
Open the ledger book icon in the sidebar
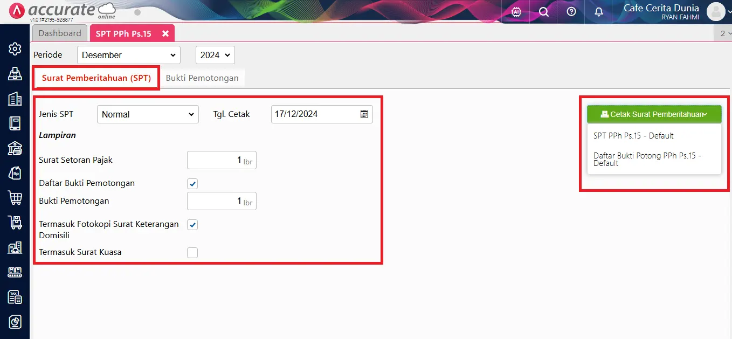(15, 123)
